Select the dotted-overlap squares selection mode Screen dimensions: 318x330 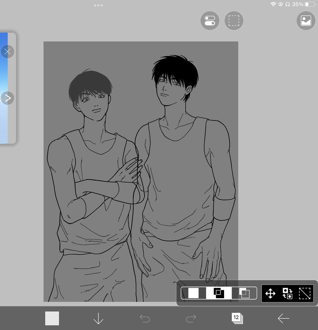tap(244, 293)
